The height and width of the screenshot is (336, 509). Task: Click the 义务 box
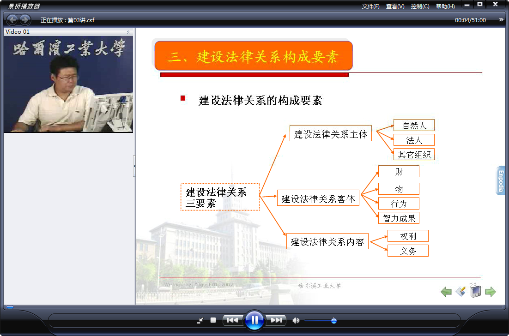[x=408, y=251]
